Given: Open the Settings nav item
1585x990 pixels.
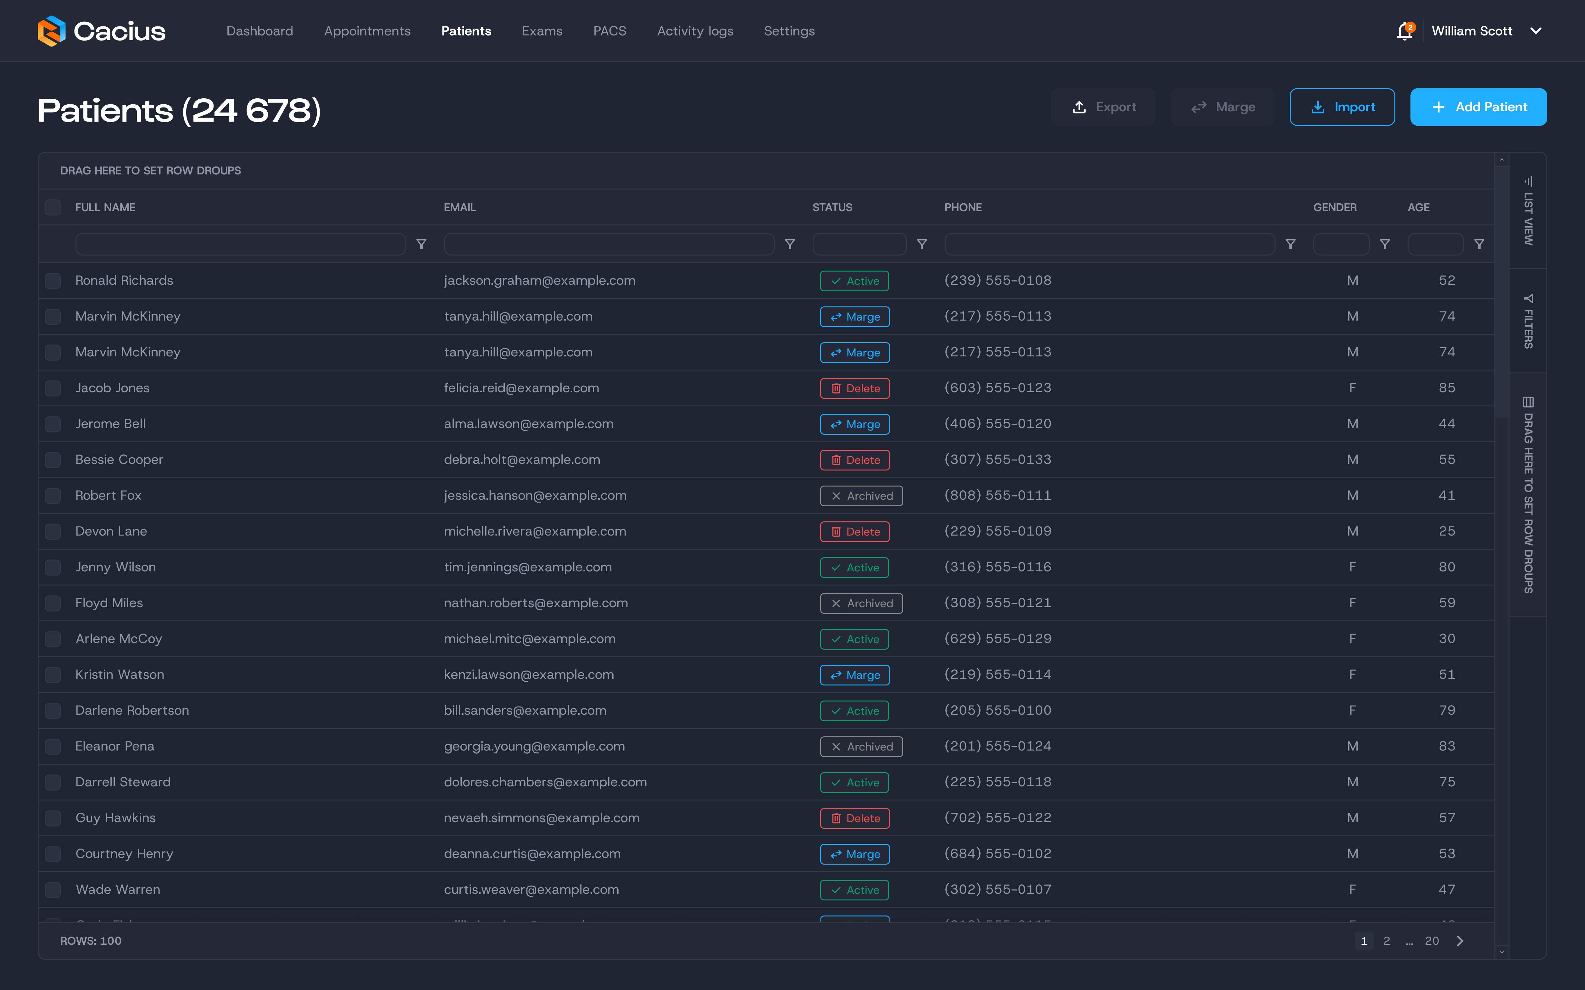Looking at the screenshot, I should tap(789, 31).
